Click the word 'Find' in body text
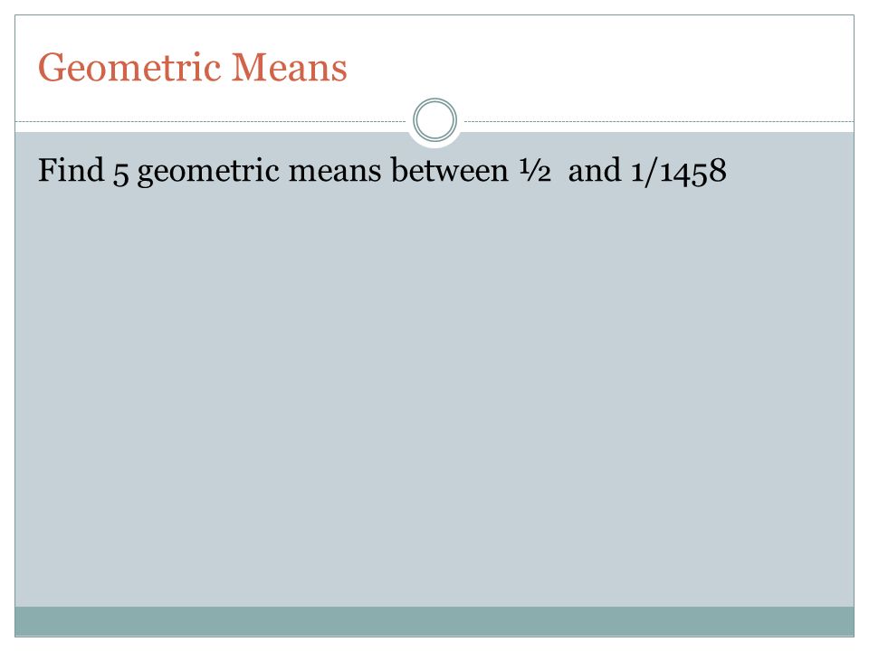 pos(71,169)
